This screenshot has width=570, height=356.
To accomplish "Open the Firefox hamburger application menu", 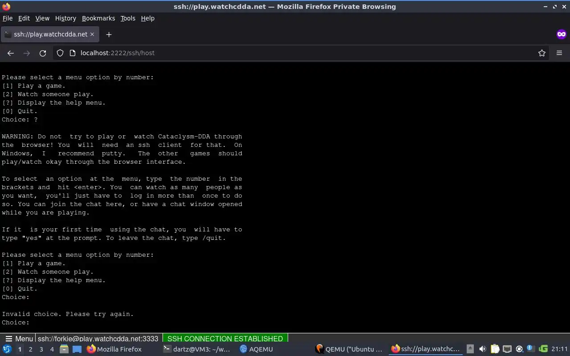I will point(559,53).
